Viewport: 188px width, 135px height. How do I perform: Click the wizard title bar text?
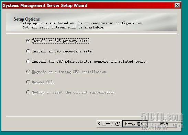[x=45, y=5]
